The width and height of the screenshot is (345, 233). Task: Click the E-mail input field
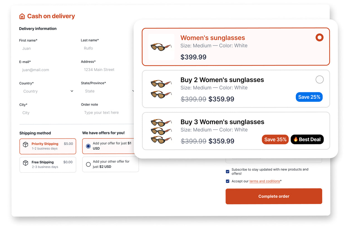pos(47,70)
